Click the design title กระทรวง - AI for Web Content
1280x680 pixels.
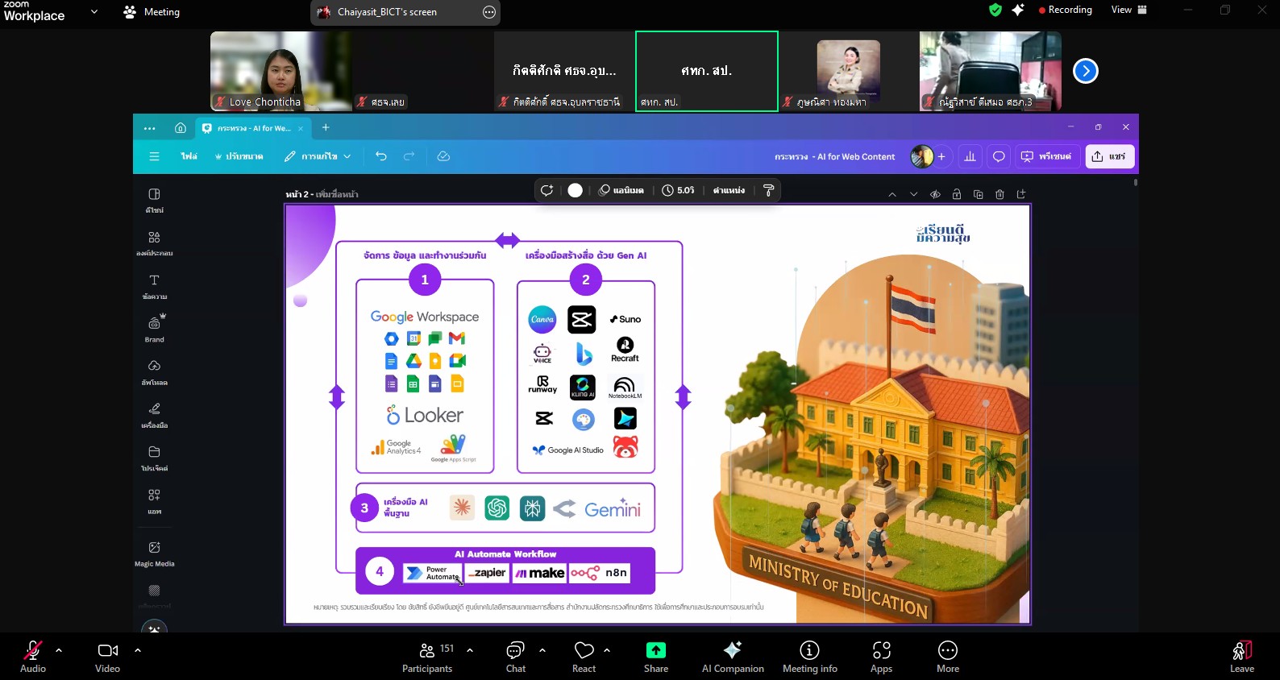pyautogui.click(x=834, y=156)
